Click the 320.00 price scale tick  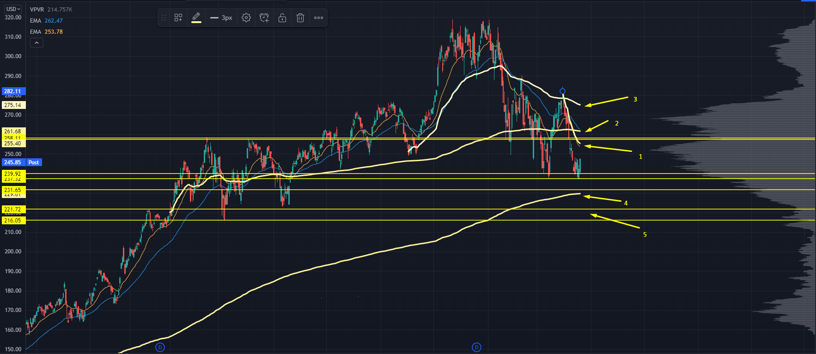pos(13,17)
